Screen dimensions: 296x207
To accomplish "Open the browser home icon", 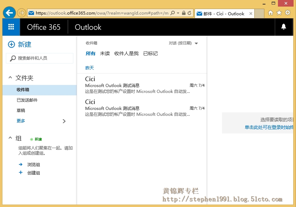I will (271, 13).
